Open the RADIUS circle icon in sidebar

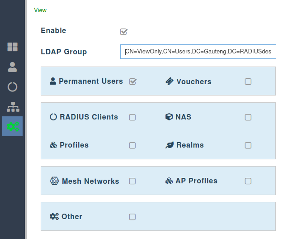point(13,87)
